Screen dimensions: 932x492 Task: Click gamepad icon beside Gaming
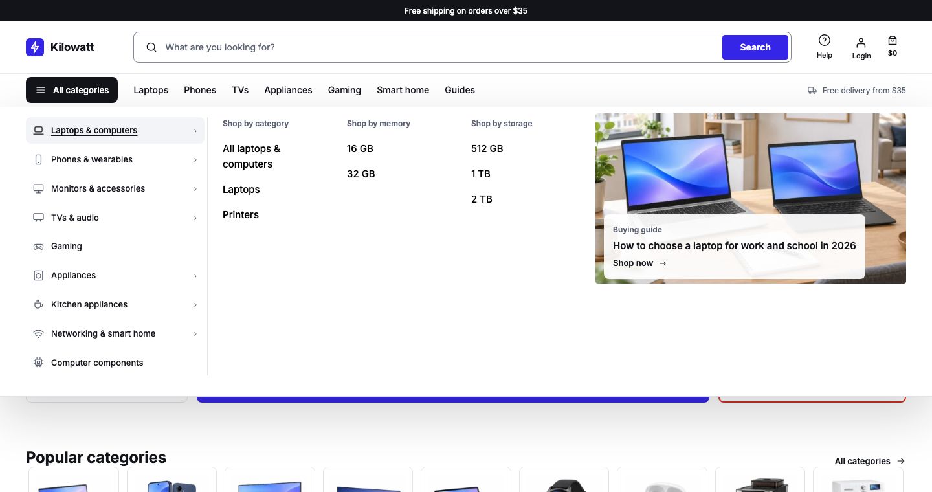point(38,247)
